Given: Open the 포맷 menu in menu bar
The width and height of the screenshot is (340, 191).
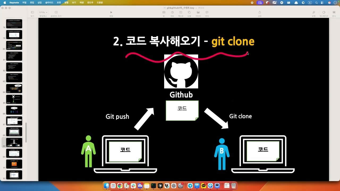Looking at the screenshot, I should point(59,2).
